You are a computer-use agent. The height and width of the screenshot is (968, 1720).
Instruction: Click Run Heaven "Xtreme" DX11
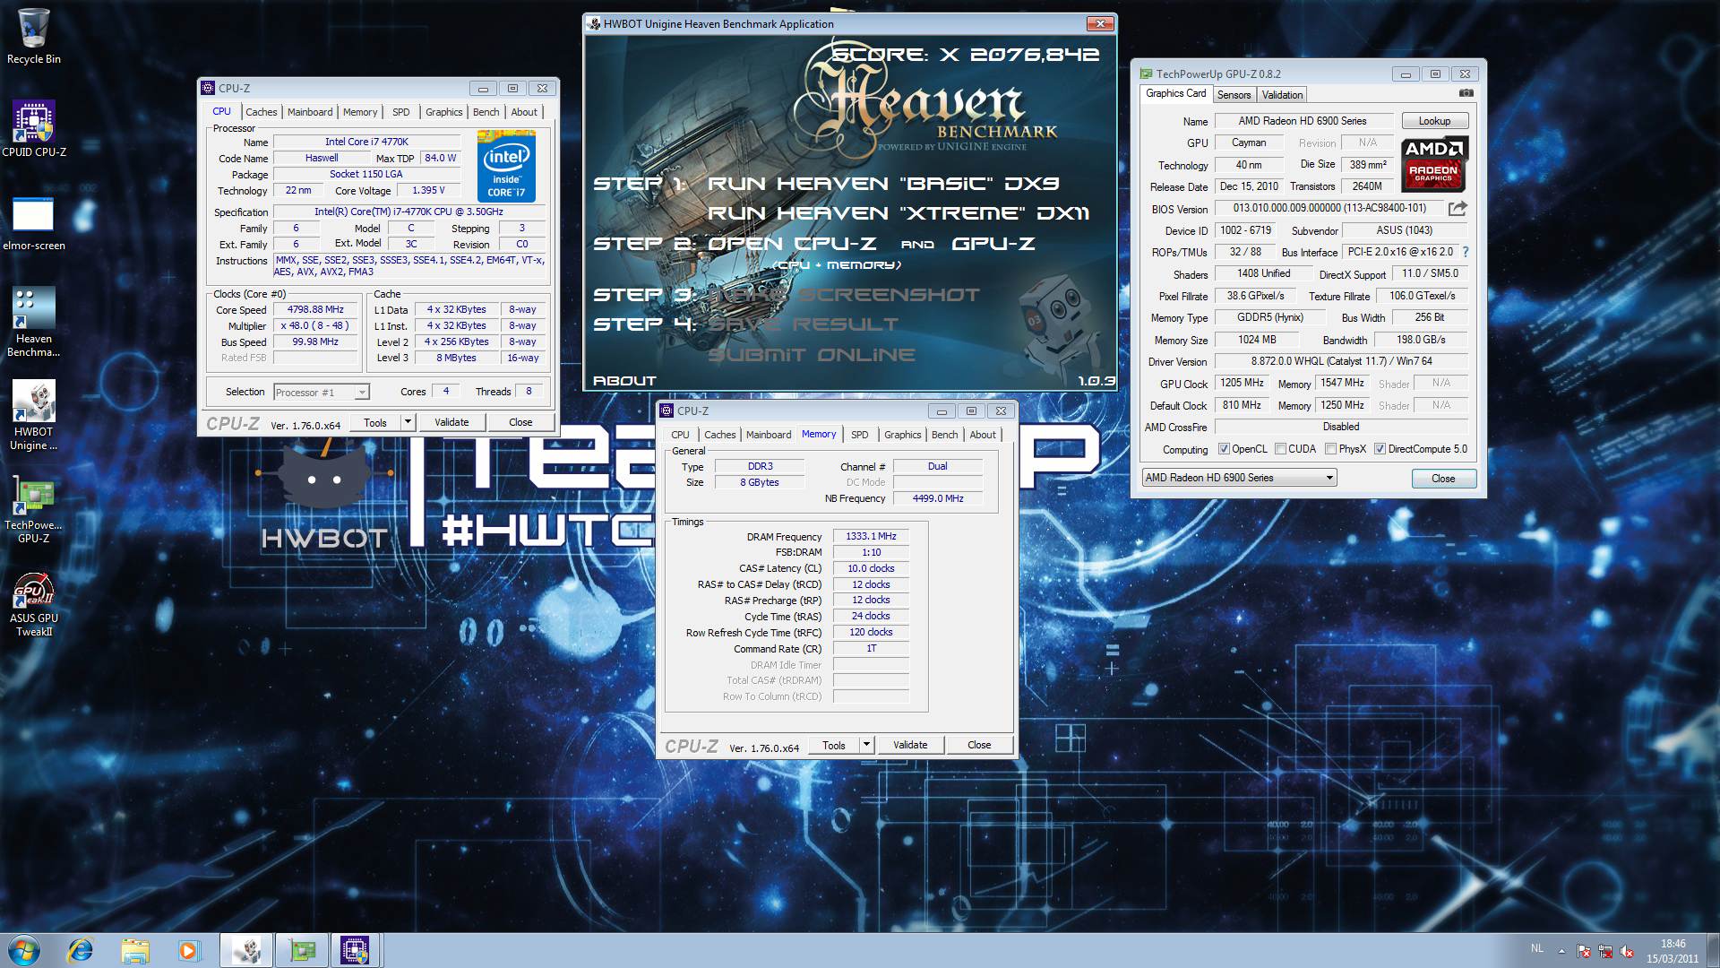(898, 213)
